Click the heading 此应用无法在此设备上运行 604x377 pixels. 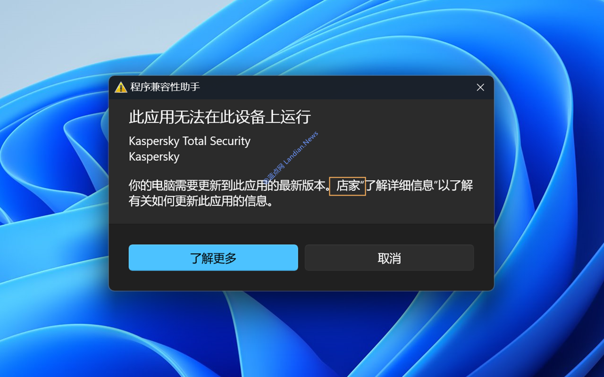(x=220, y=117)
